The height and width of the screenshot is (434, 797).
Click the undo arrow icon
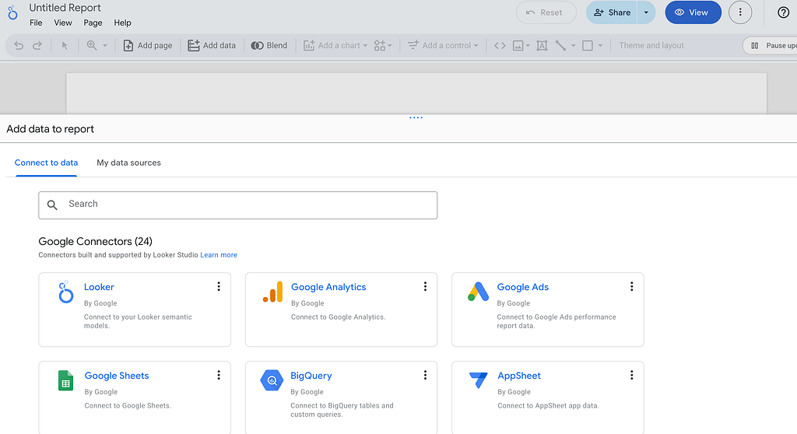click(x=19, y=46)
